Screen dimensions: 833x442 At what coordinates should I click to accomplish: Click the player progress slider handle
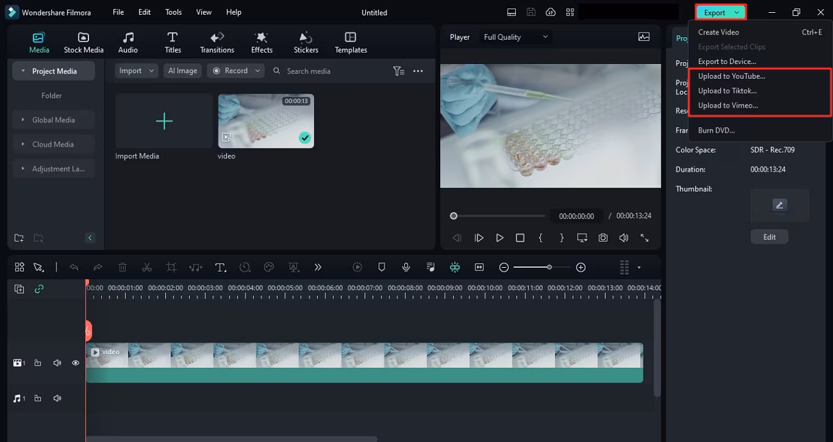pos(454,216)
